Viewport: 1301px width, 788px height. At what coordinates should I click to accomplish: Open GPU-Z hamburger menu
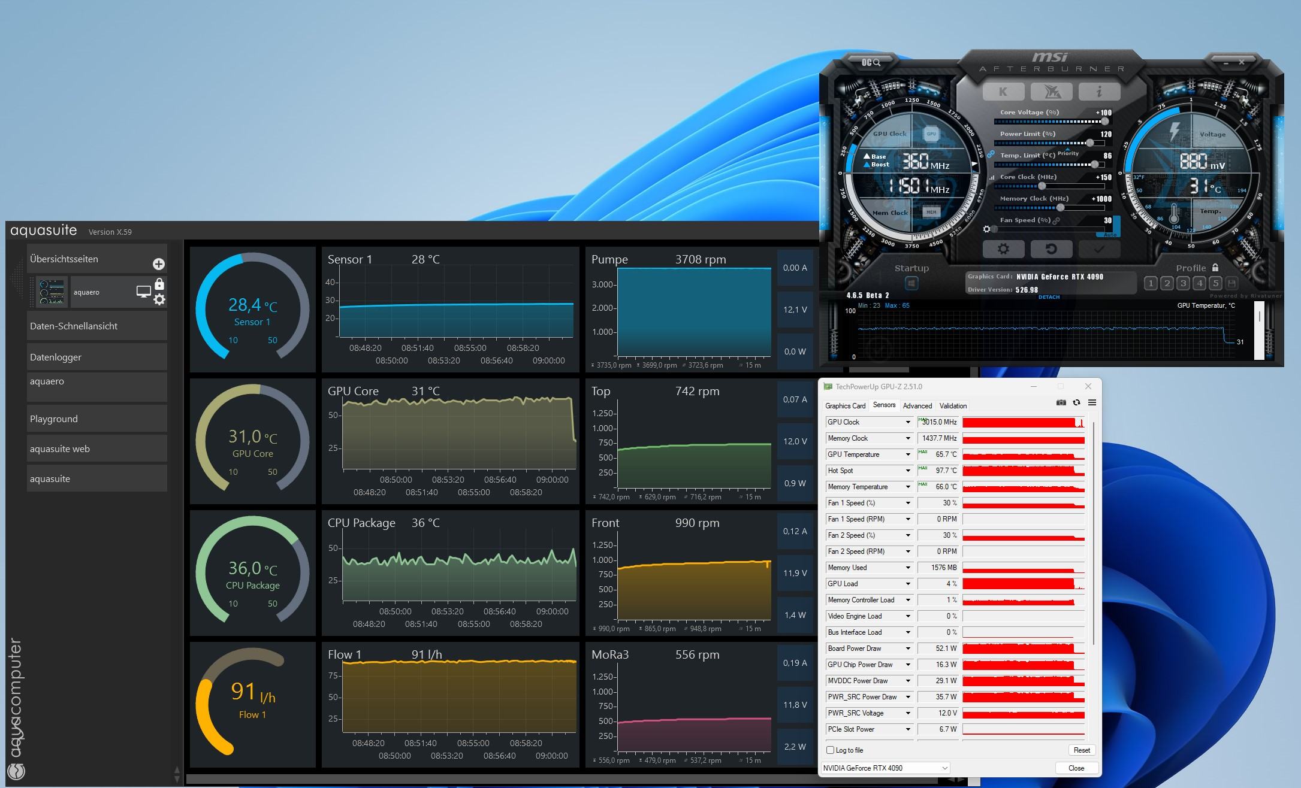point(1092,403)
